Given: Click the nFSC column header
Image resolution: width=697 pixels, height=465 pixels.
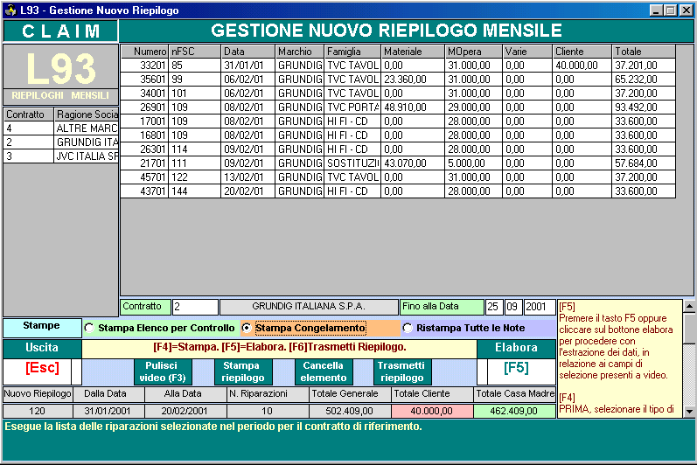Looking at the screenshot, I should click(x=194, y=52).
